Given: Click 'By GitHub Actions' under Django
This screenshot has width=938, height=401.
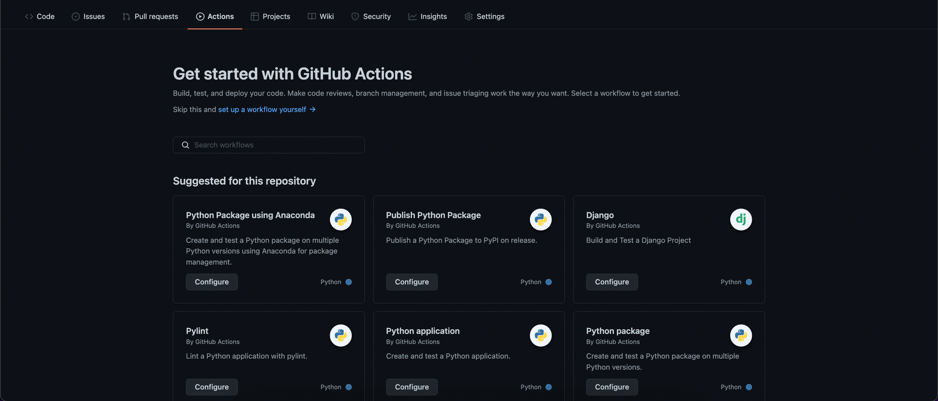Looking at the screenshot, I should pyautogui.click(x=613, y=226).
